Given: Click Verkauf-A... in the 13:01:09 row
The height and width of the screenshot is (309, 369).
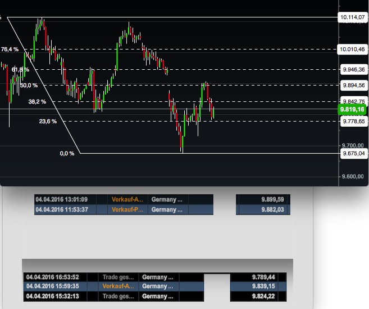Looking at the screenshot, I should (127, 200).
